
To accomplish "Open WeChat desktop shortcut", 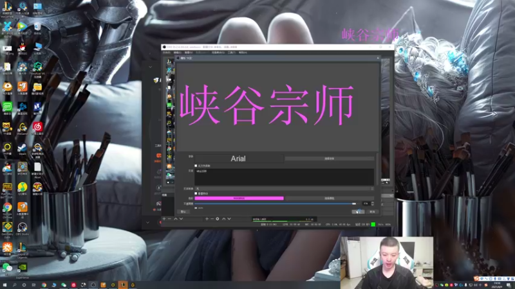I will tap(7, 268).
